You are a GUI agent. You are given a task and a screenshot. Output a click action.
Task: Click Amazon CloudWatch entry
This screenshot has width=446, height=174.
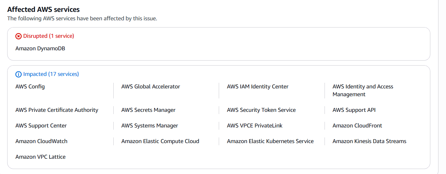(x=41, y=141)
